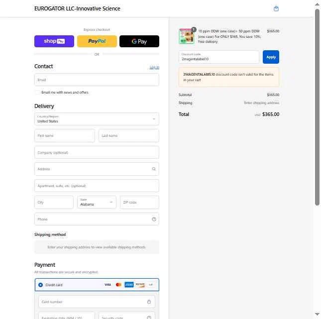The width and height of the screenshot is (321, 319).
Task: Focus the Card number field
Action: click(x=97, y=302)
